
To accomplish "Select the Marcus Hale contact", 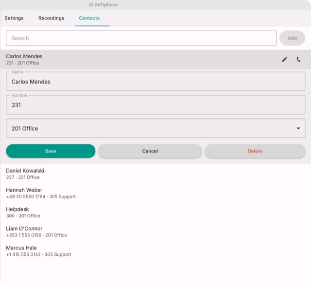I will click(x=155, y=251).
